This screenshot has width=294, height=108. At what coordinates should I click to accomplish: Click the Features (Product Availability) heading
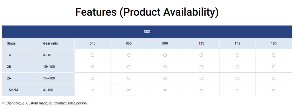147,12
